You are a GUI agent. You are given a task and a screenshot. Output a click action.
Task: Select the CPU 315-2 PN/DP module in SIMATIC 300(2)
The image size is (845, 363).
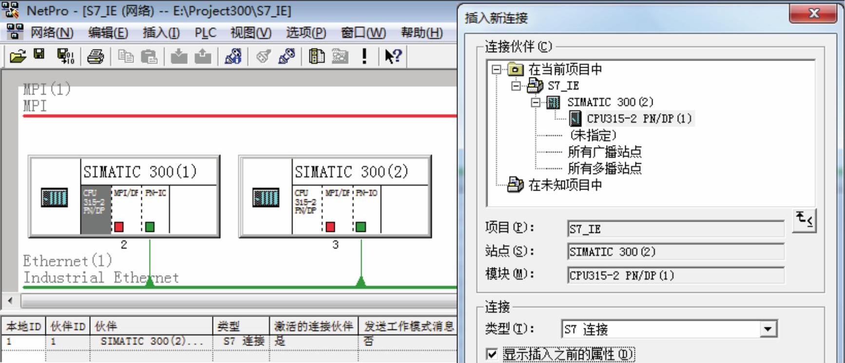tap(307, 210)
